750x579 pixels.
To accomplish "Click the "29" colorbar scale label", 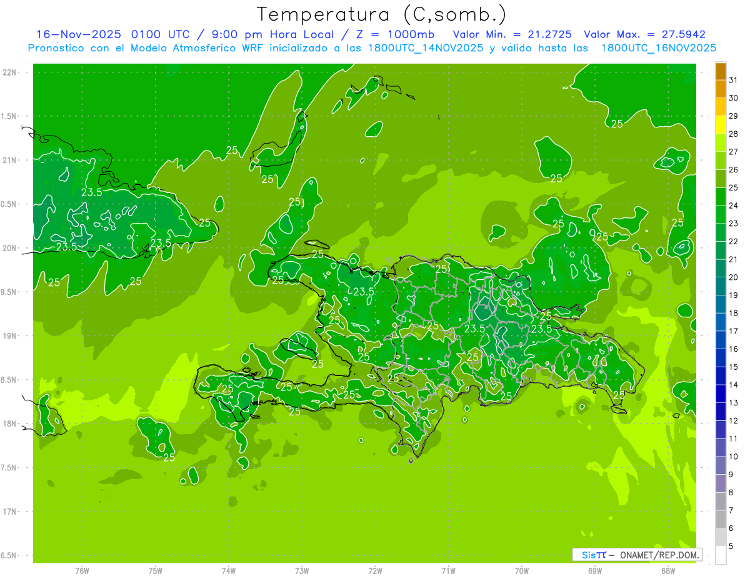I will [734, 116].
